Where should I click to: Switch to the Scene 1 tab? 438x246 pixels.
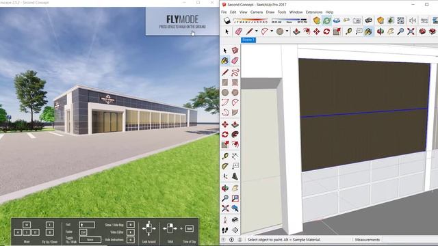(248, 40)
